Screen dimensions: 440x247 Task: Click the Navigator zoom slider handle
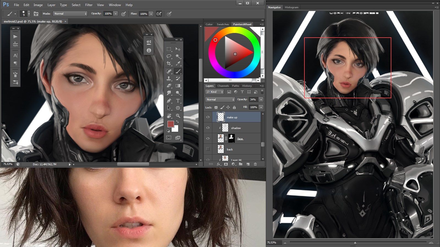click(355, 243)
